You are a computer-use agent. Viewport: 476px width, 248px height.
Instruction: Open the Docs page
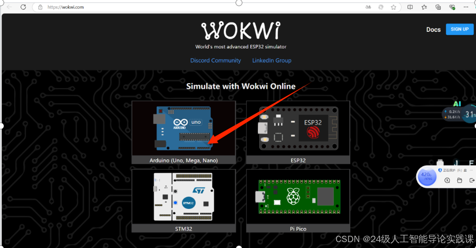tap(433, 29)
